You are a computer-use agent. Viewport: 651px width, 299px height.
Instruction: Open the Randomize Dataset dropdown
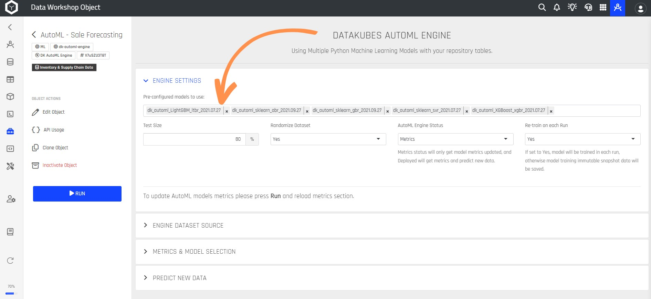click(x=328, y=139)
